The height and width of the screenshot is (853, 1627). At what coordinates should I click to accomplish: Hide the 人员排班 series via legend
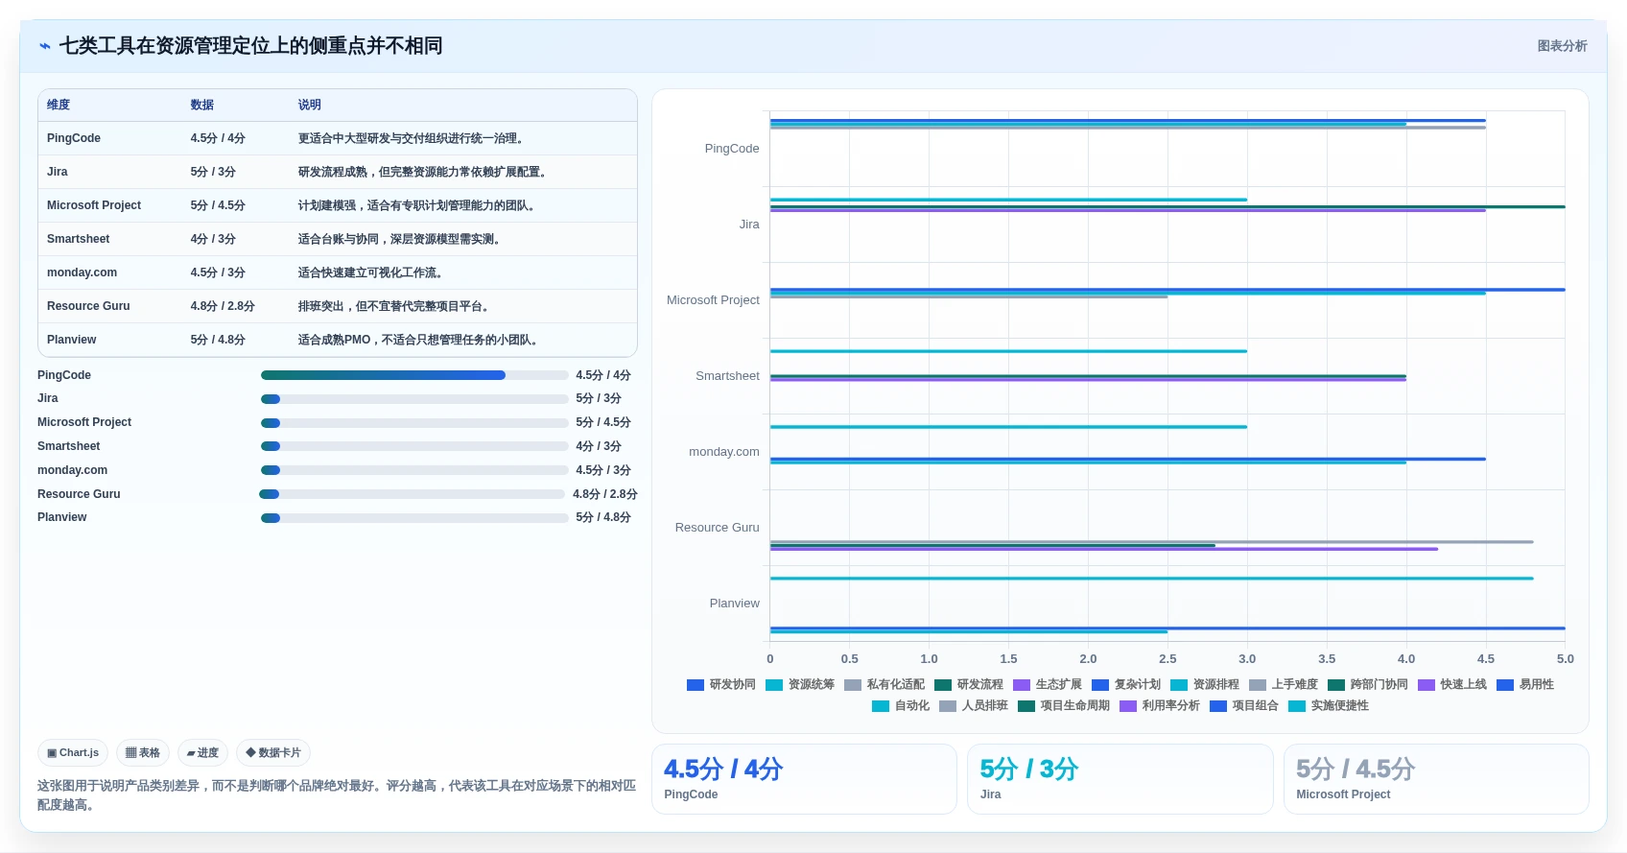coord(974,705)
